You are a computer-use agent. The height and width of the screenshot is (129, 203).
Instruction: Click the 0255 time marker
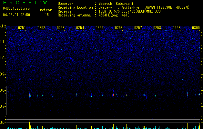tap(99, 28)
